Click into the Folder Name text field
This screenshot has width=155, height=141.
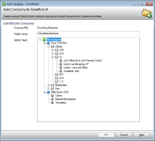coord(88,33)
